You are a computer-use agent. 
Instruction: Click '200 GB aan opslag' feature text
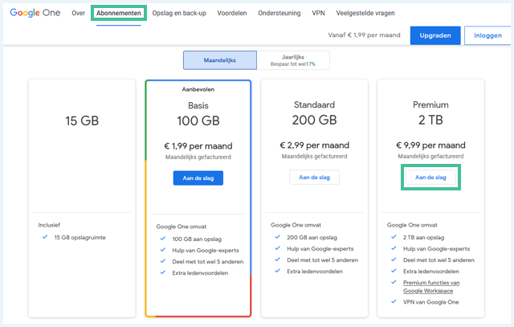pyautogui.click(x=312, y=238)
